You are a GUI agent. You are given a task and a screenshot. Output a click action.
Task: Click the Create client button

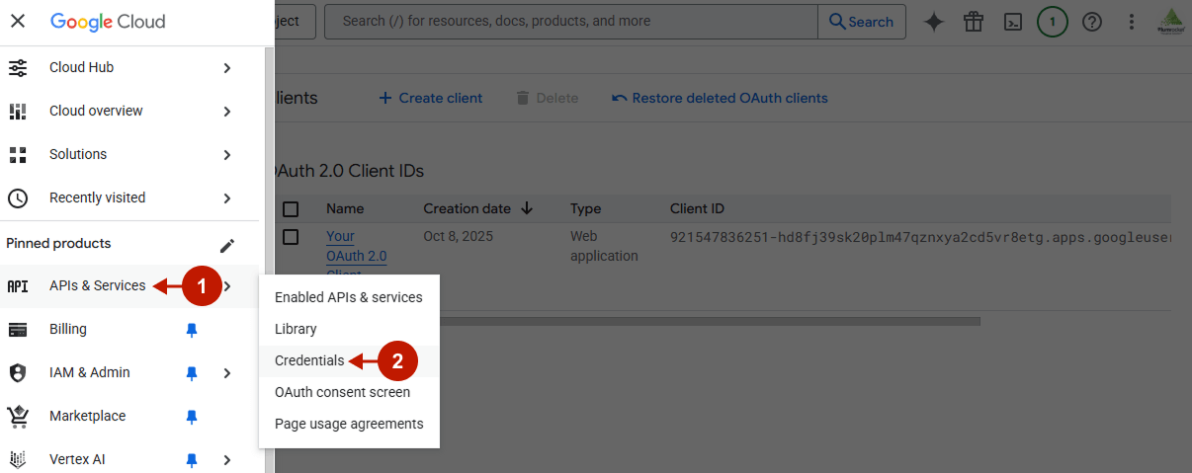pyautogui.click(x=431, y=98)
